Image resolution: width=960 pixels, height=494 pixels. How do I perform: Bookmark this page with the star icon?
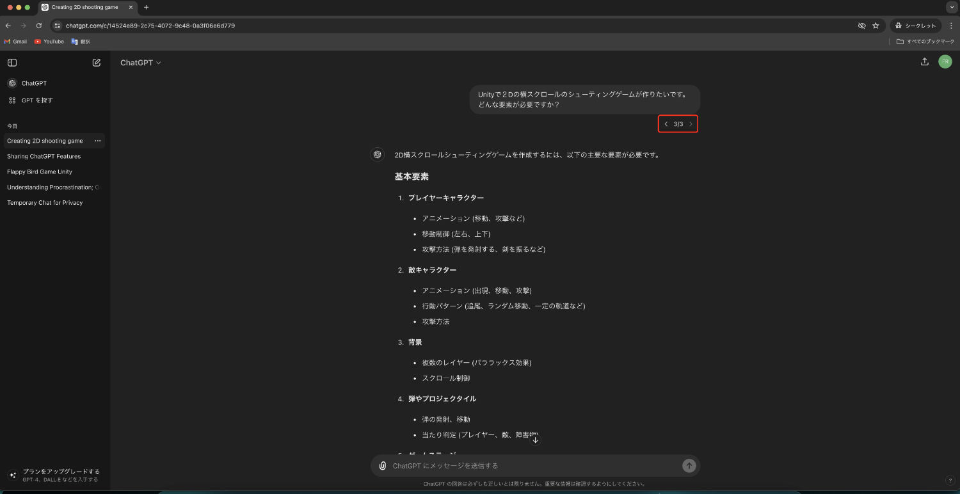876,26
